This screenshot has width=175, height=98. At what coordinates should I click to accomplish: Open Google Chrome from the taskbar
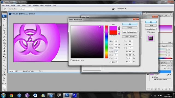tap(11, 95)
